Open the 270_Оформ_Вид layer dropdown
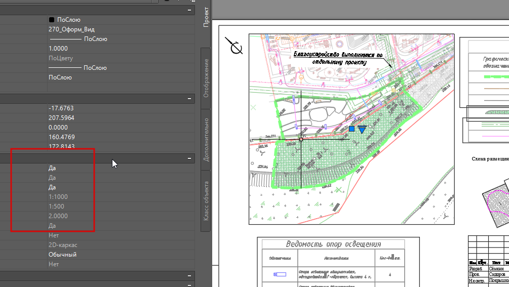Viewport: 509px width, 287px height. click(121, 29)
